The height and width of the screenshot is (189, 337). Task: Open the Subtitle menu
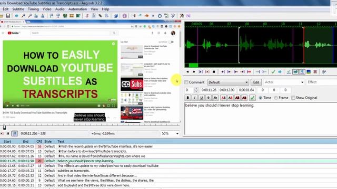click(18, 9)
